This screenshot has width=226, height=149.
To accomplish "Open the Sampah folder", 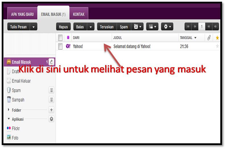I will point(16,100).
